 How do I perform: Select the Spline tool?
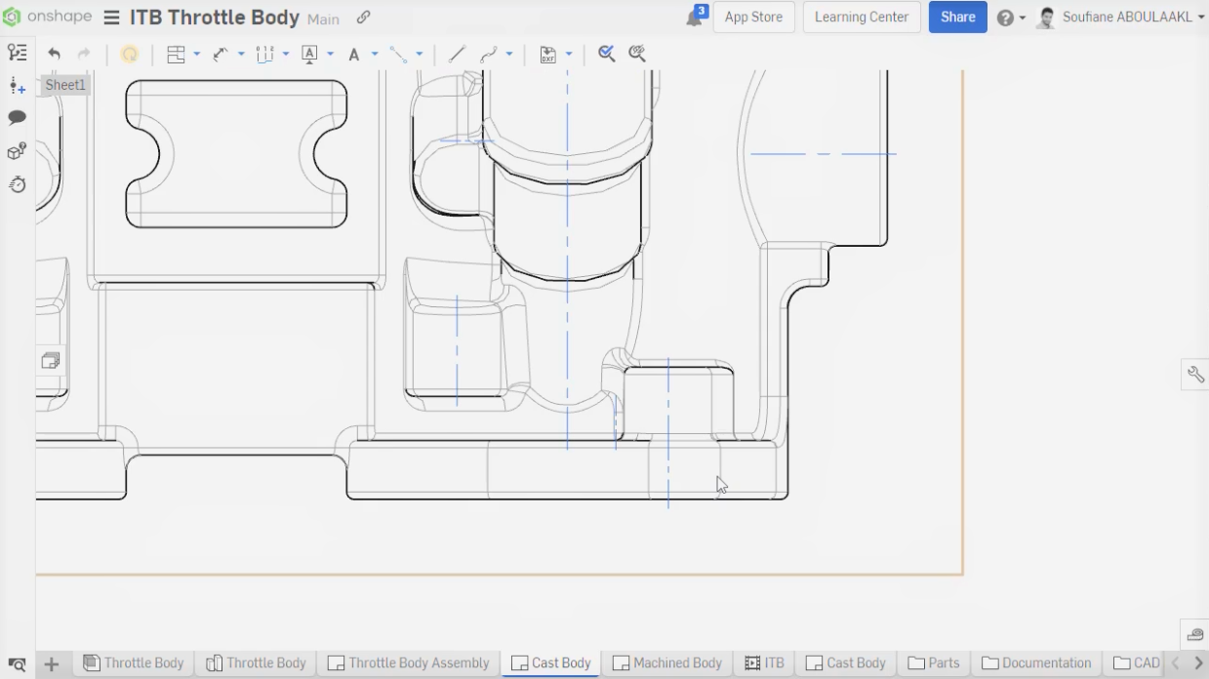click(489, 55)
